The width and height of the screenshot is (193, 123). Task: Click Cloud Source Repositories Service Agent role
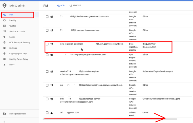coord(161,99)
